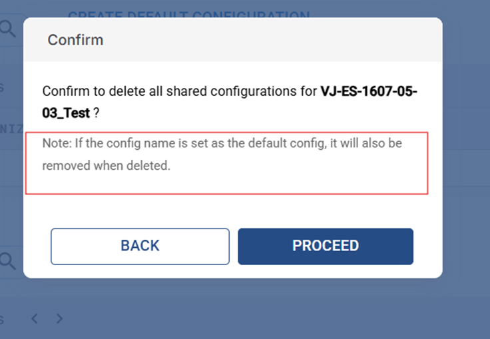Click the lower search magnifier icon

8,260
